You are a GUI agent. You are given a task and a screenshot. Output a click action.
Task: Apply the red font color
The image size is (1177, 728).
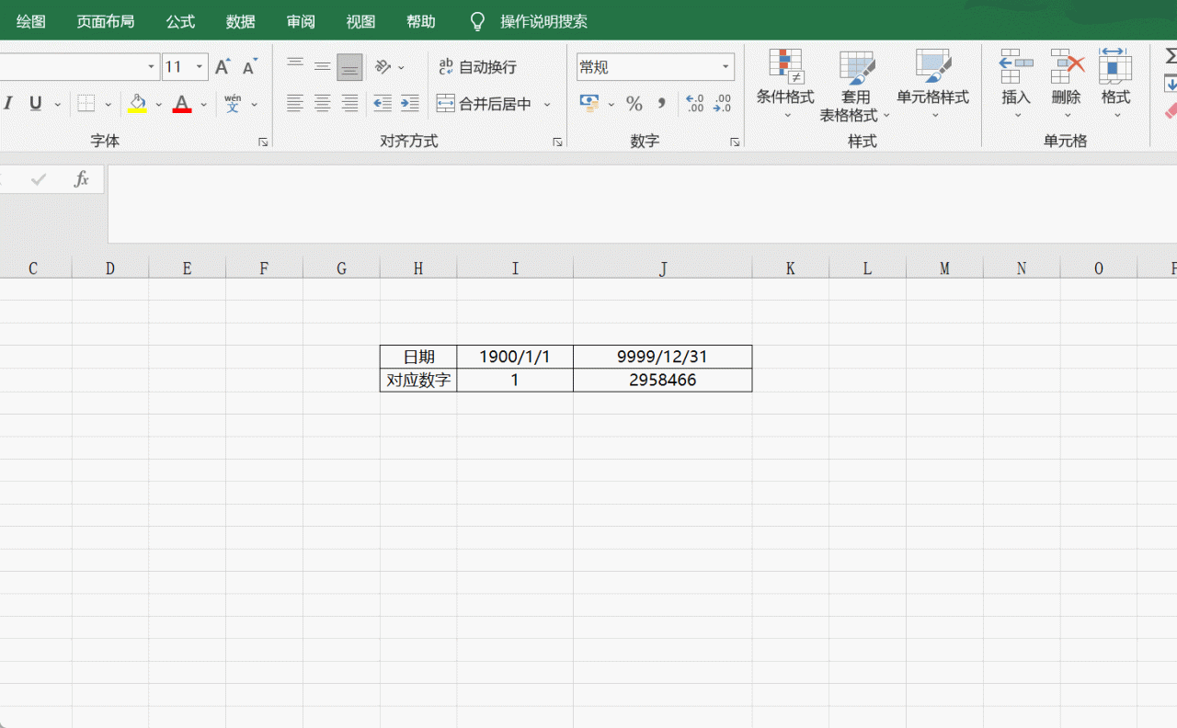[x=182, y=104]
